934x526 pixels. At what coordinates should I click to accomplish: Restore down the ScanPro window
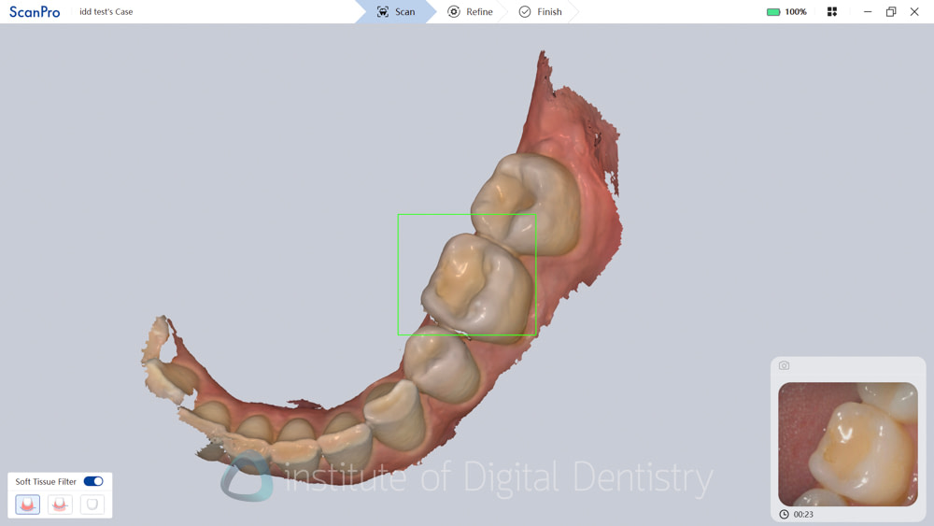click(891, 12)
